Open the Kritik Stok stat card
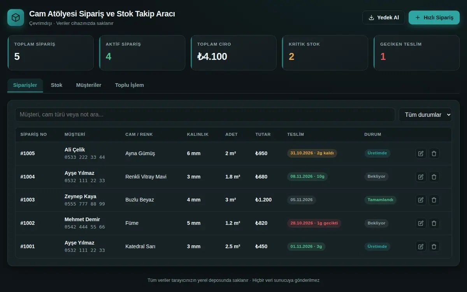Screen dimensions: 467x292 coord(325,53)
